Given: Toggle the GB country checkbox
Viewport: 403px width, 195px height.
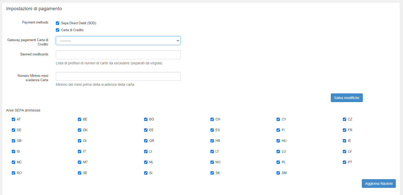Looking at the screenshot, I should pos(13,141).
